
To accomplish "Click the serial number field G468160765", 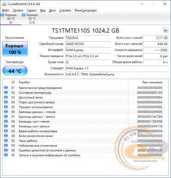I will pos(88,44).
